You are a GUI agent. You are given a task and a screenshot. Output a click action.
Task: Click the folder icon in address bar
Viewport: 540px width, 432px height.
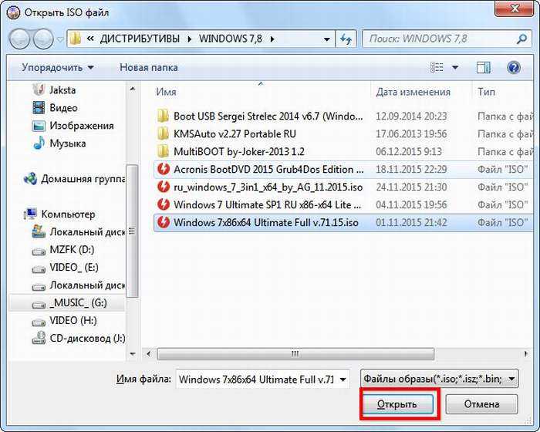coord(75,39)
